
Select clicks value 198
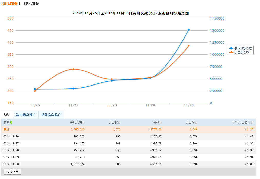[118, 137]
